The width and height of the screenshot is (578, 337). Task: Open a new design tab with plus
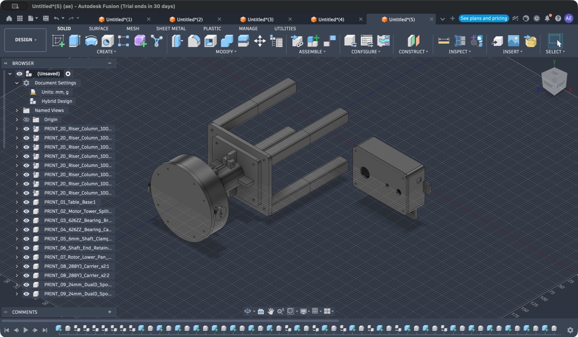coord(452,18)
